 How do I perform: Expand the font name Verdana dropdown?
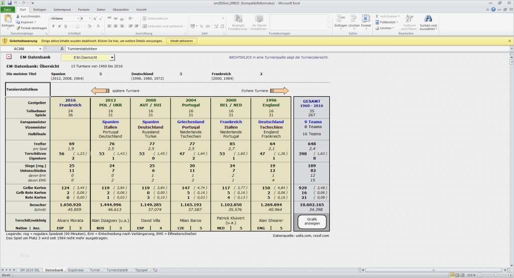click(x=78, y=19)
